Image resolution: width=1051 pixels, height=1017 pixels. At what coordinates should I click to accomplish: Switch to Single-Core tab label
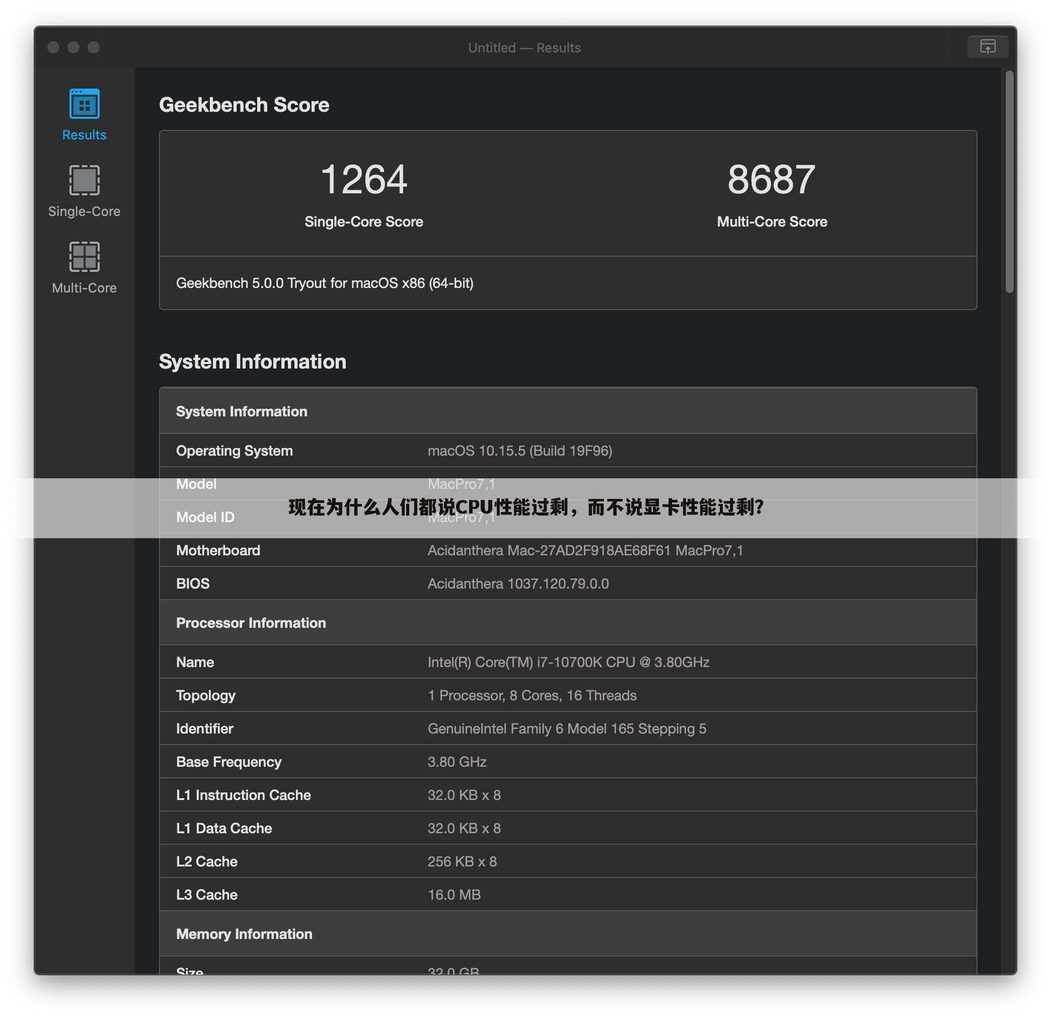84,211
